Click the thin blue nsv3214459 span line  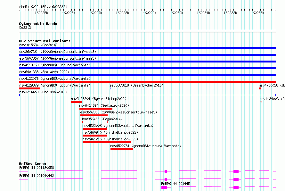tap(148, 95)
